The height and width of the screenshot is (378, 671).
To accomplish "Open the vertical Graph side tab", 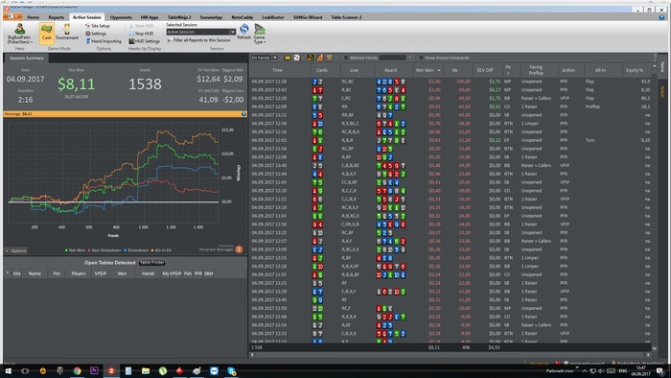I will (x=662, y=91).
